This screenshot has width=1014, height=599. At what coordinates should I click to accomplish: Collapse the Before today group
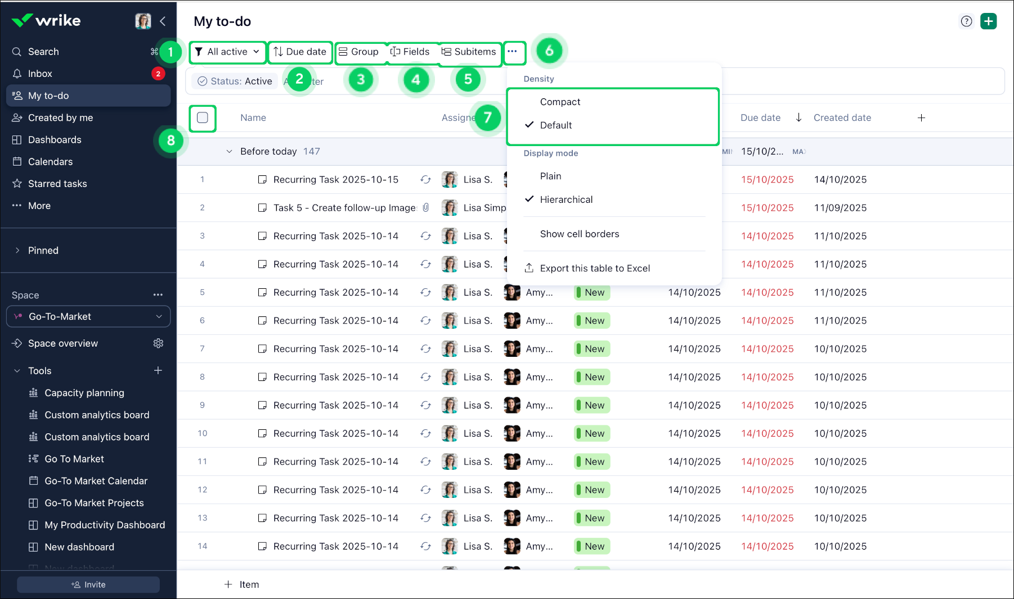[229, 152]
